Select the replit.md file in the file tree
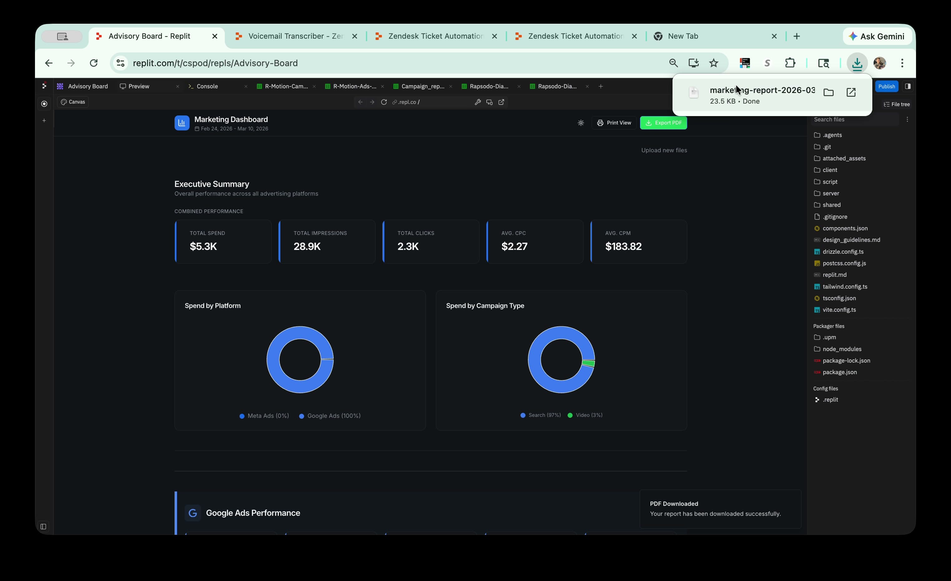The width and height of the screenshot is (951, 581). click(x=835, y=275)
